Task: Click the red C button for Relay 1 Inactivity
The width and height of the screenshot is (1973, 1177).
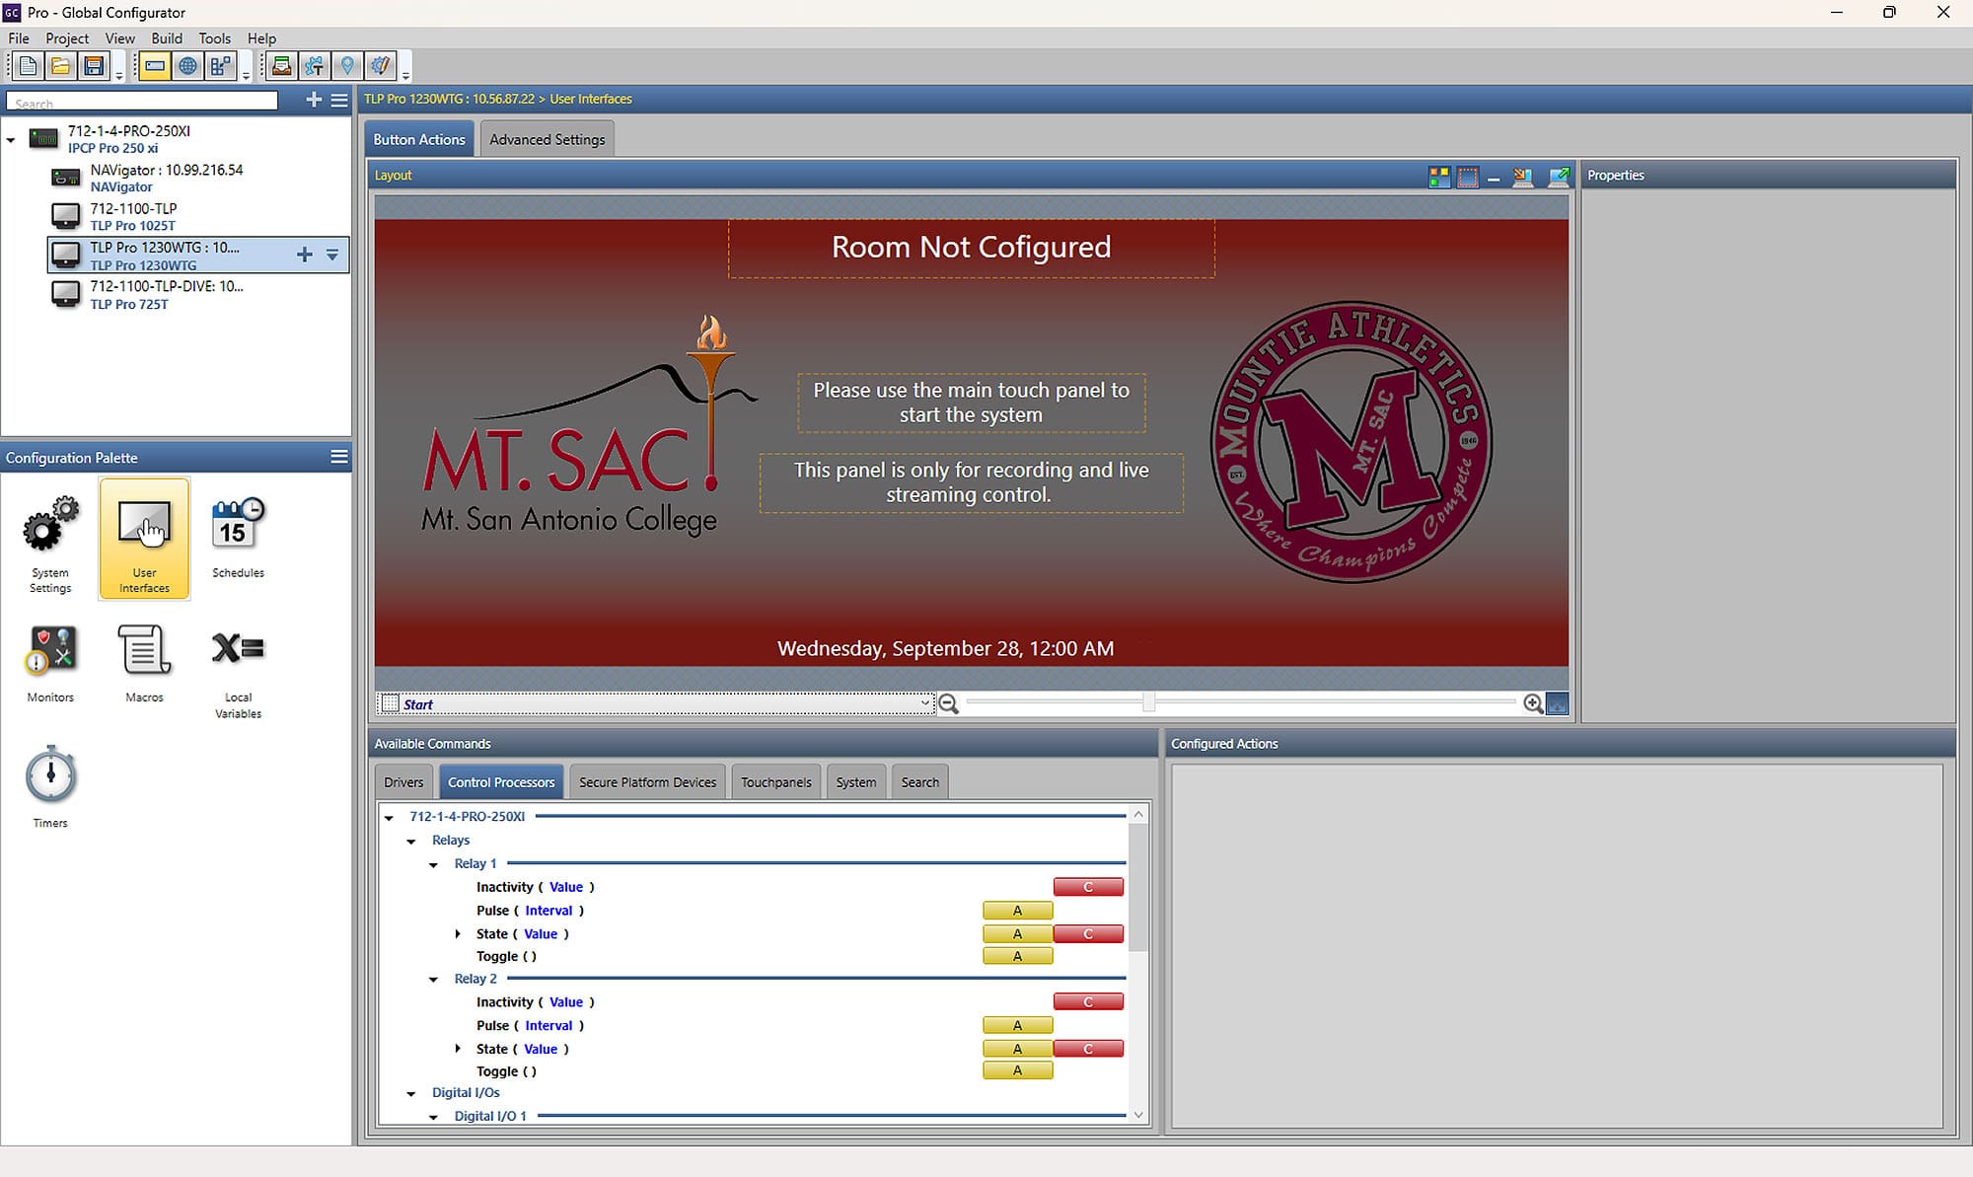Action: click(1088, 887)
